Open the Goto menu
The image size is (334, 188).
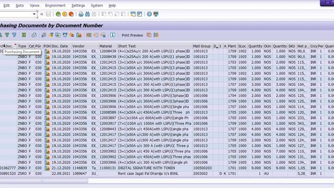[20, 6]
